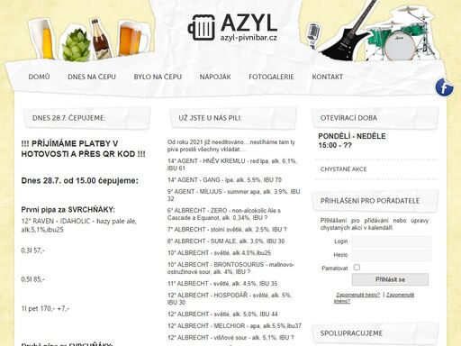Click the Přihlásit se button

(390, 279)
